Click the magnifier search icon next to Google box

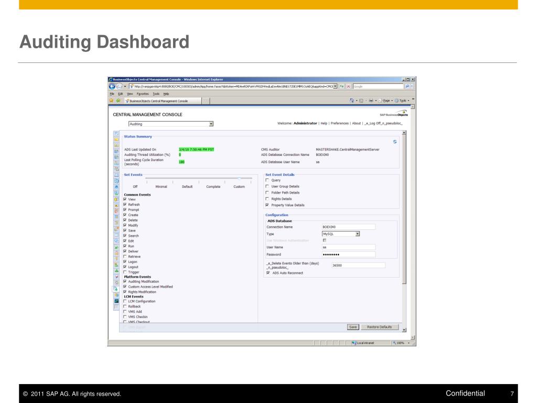(407, 87)
